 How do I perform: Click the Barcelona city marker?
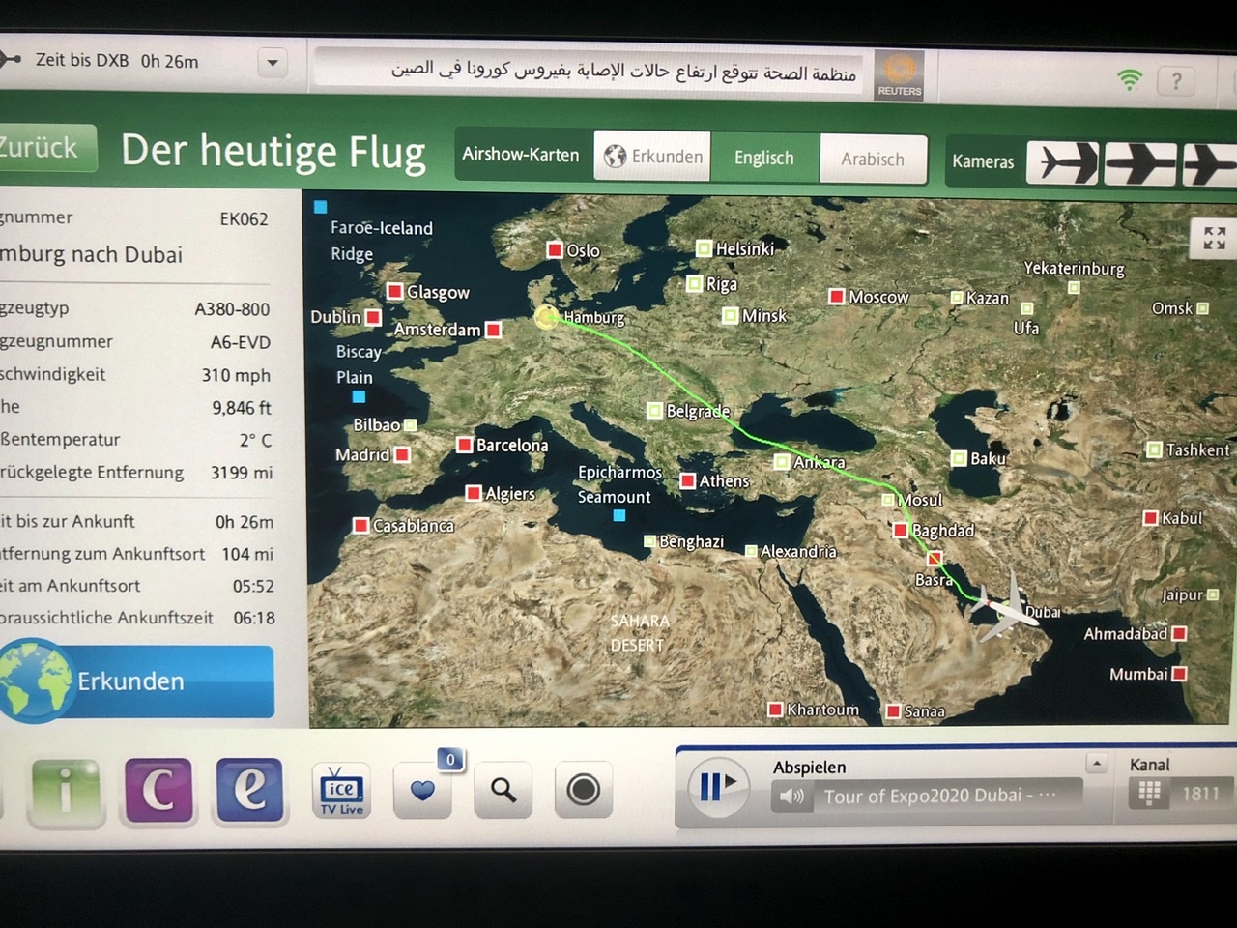(x=465, y=445)
